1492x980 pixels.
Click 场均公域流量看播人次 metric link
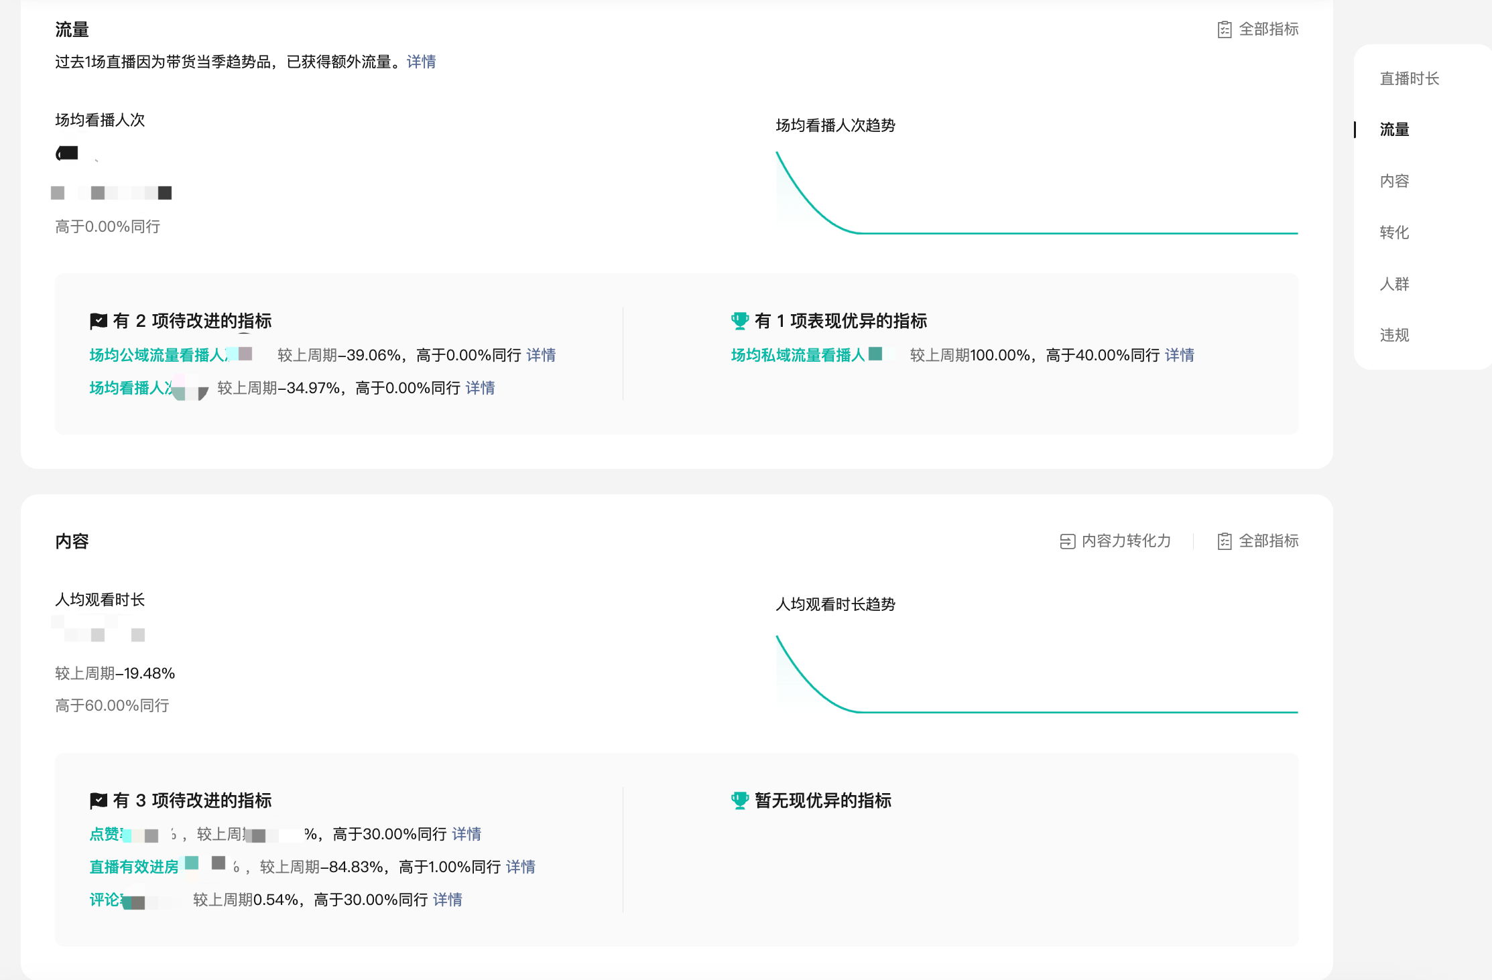click(x=158, y=355)
